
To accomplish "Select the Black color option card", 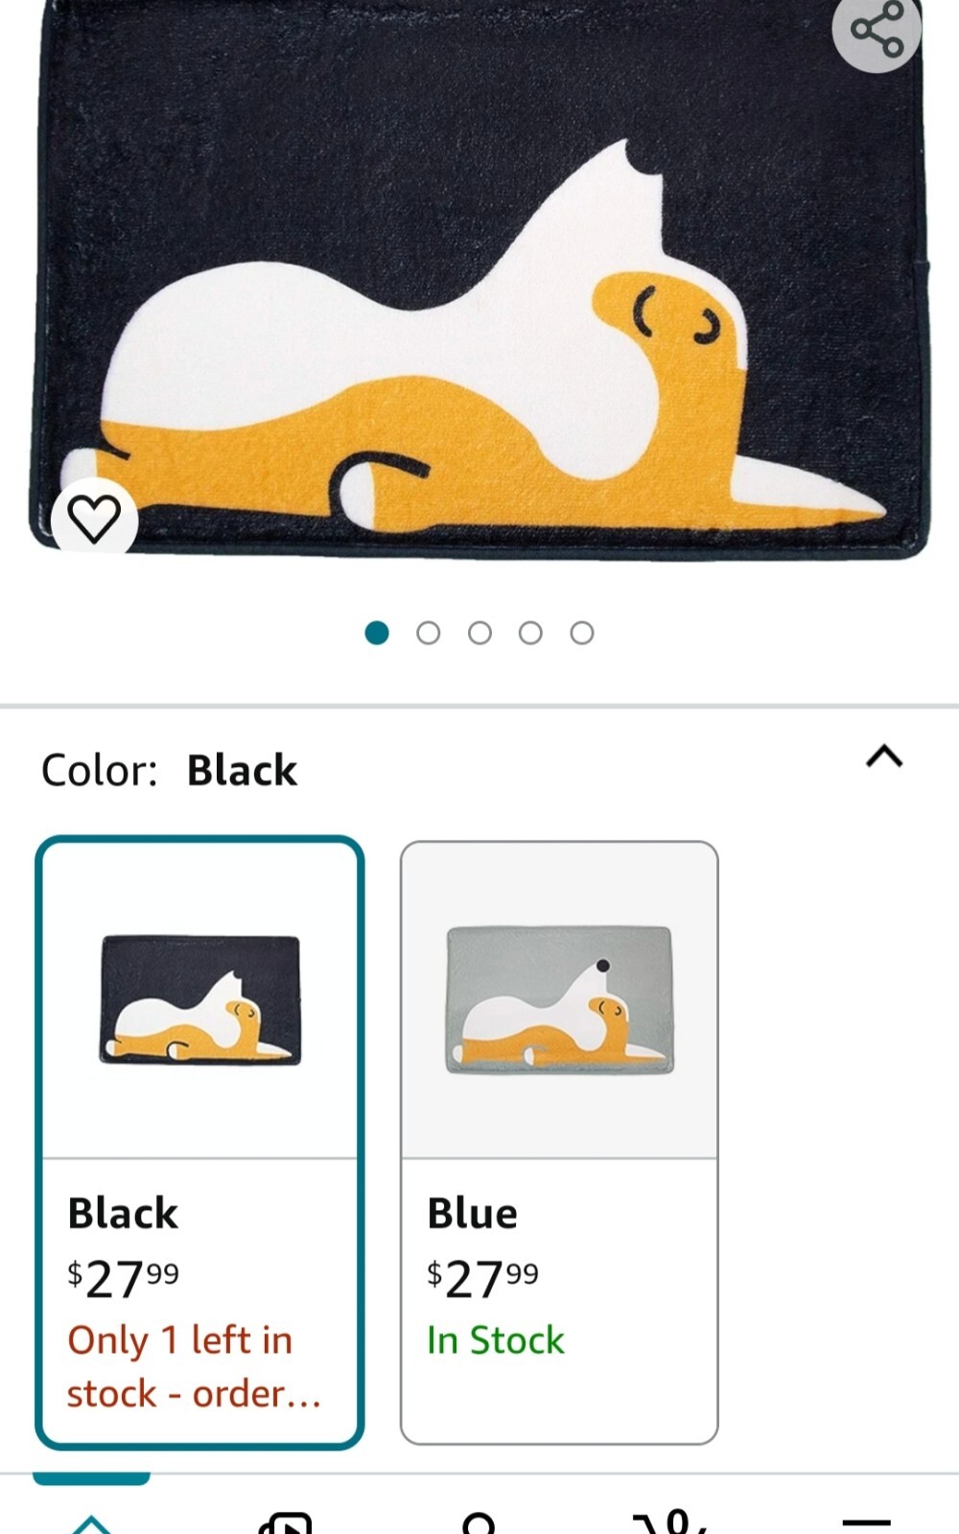I will (x=199, y=1141).
